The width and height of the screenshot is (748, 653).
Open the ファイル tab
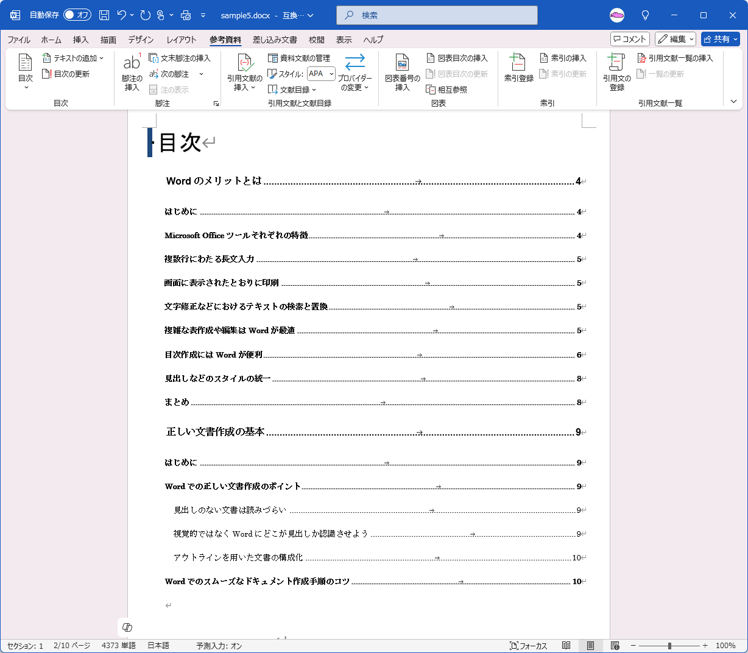[19, 40]
